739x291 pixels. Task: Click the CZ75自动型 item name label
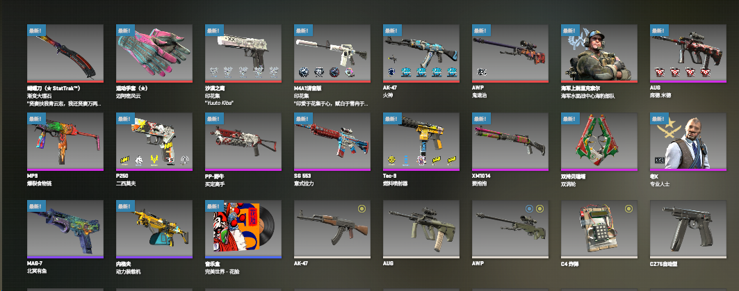click(x=664, y=264)
